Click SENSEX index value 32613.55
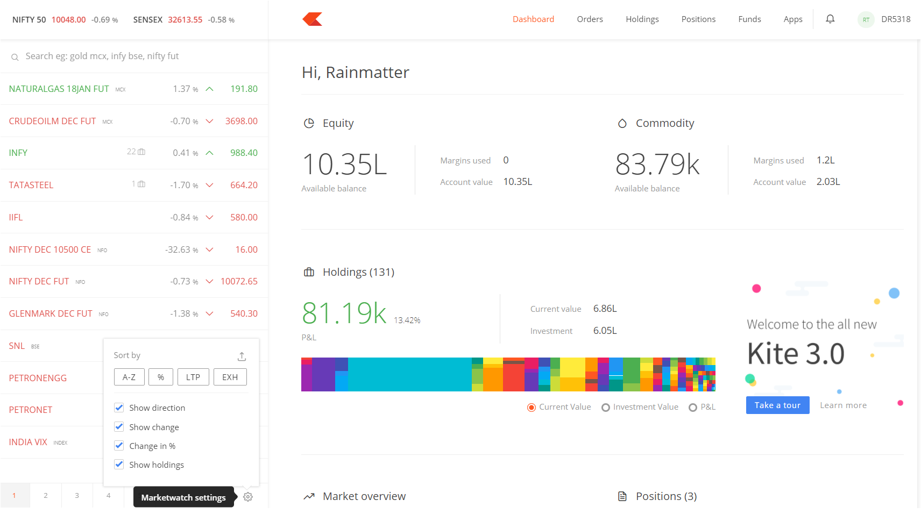The width and height of the screenshot is (921, 514). point(185,20)
